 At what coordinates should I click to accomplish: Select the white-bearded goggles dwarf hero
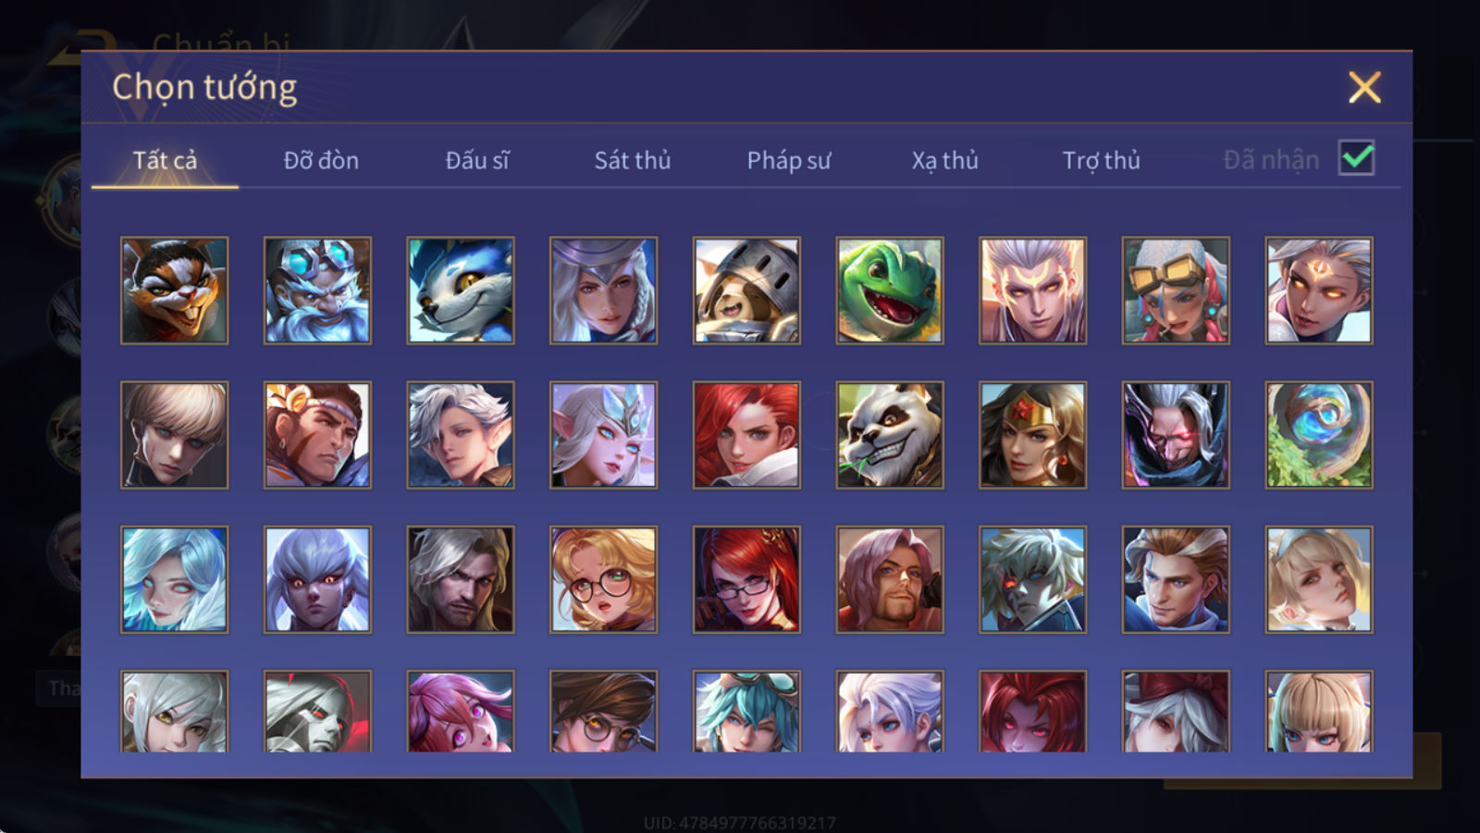[317, 291]
